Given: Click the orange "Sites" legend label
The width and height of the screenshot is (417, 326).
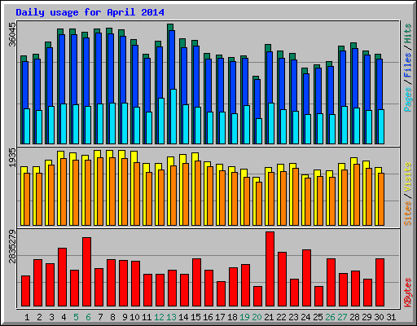Looking at the screenshot, I should (x=408, y=214).
